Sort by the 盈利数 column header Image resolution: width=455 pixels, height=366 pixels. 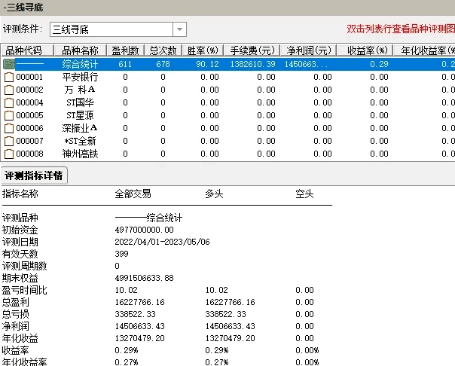[x=125, y=50]
